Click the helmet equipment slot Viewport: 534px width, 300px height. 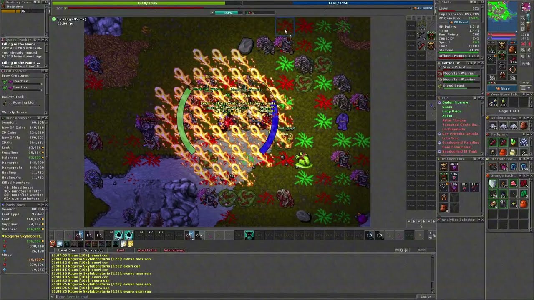tap(502, 45)
